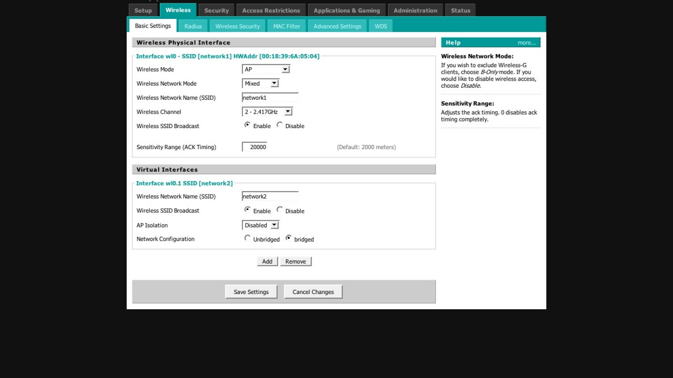673x378 pixels.
Task: Disable SSID broadcast for virtual interface network2
Action: [280, 210]
